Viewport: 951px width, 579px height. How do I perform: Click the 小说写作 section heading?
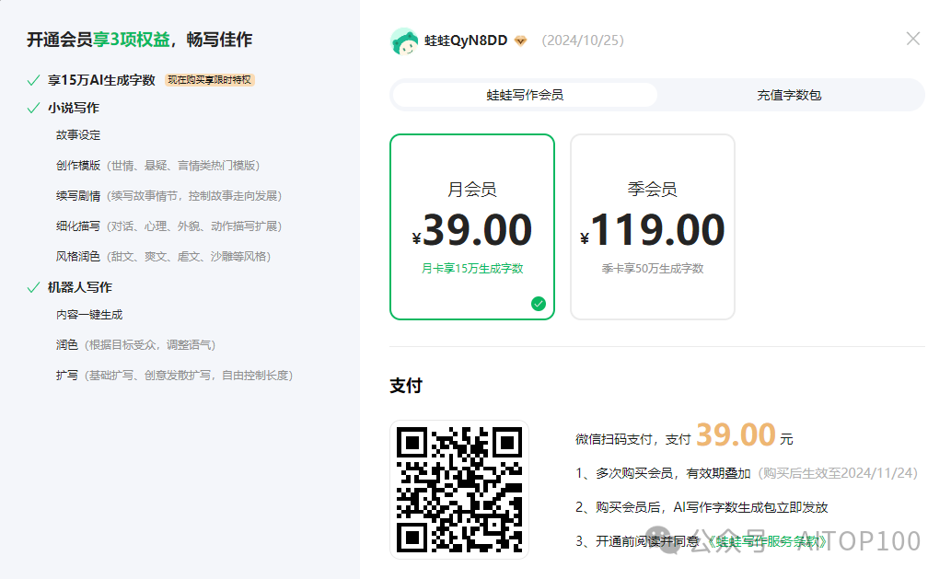coord(74,108)
